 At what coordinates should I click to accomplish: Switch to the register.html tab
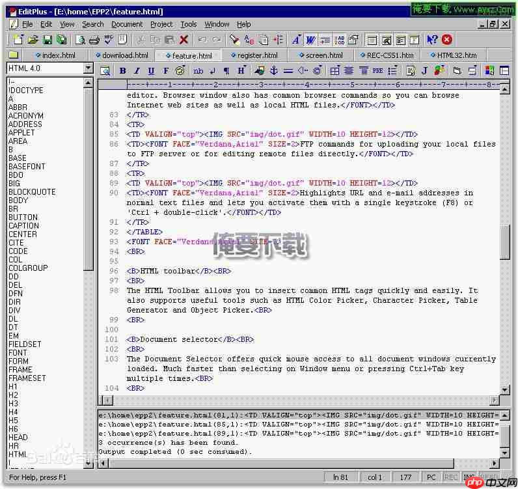(x=257, y=55)
